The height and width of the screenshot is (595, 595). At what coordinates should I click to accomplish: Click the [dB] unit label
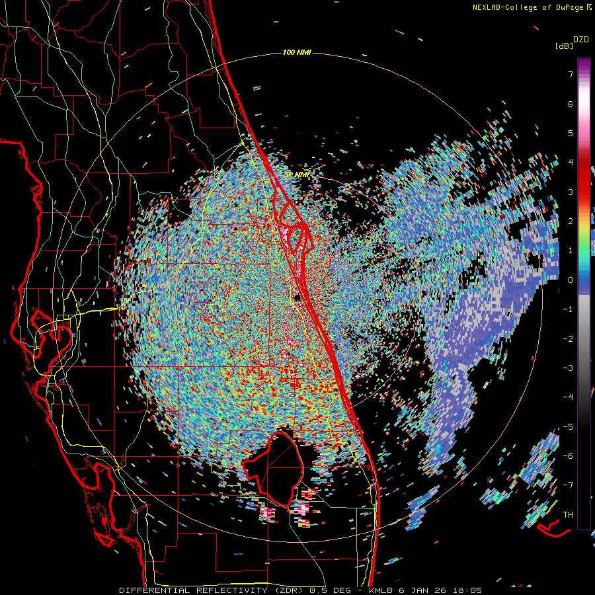tap(564, 46)
